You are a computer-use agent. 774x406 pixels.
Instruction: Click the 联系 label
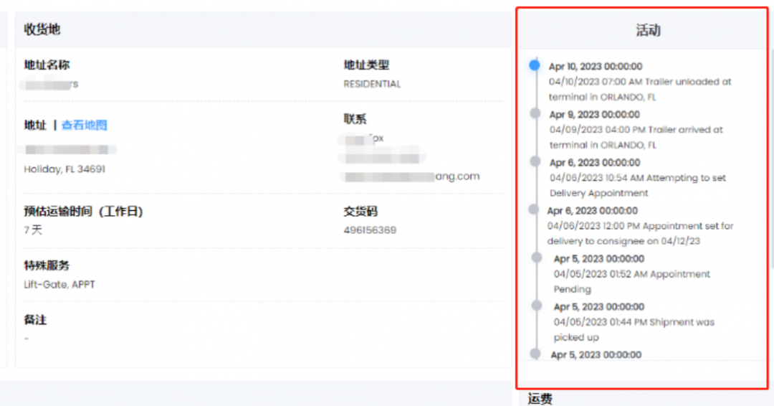click(355, 119)
